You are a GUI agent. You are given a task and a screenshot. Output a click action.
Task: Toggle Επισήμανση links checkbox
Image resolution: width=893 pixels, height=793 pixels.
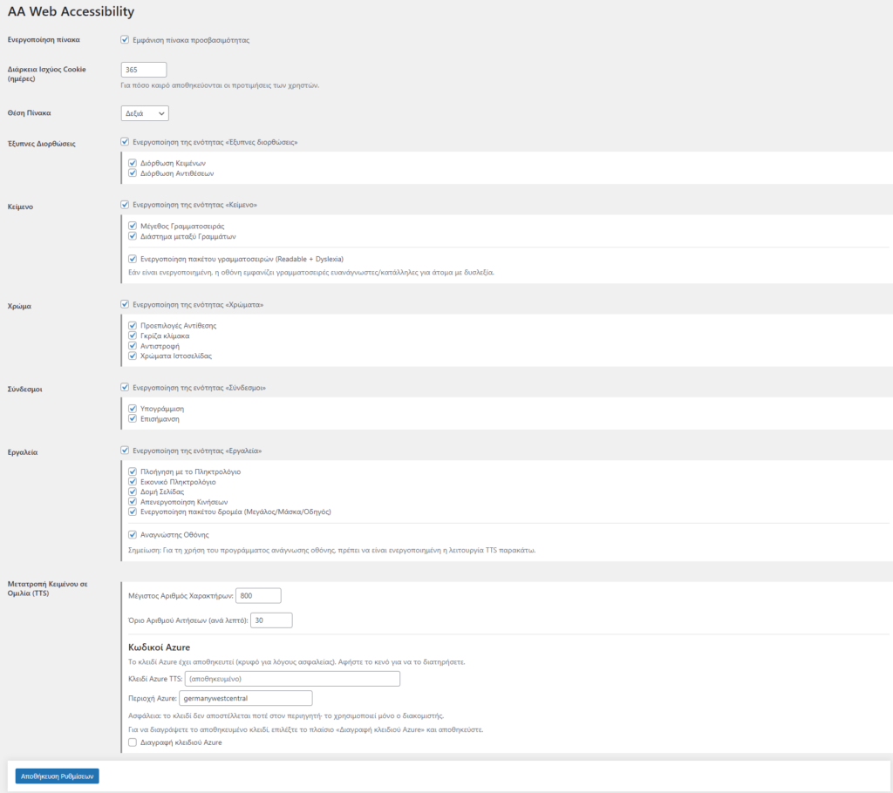coord(133,419)
